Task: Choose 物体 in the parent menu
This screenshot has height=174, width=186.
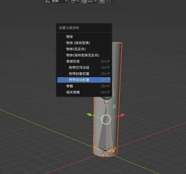Action: pyautogui.click(x=84, y=37)
